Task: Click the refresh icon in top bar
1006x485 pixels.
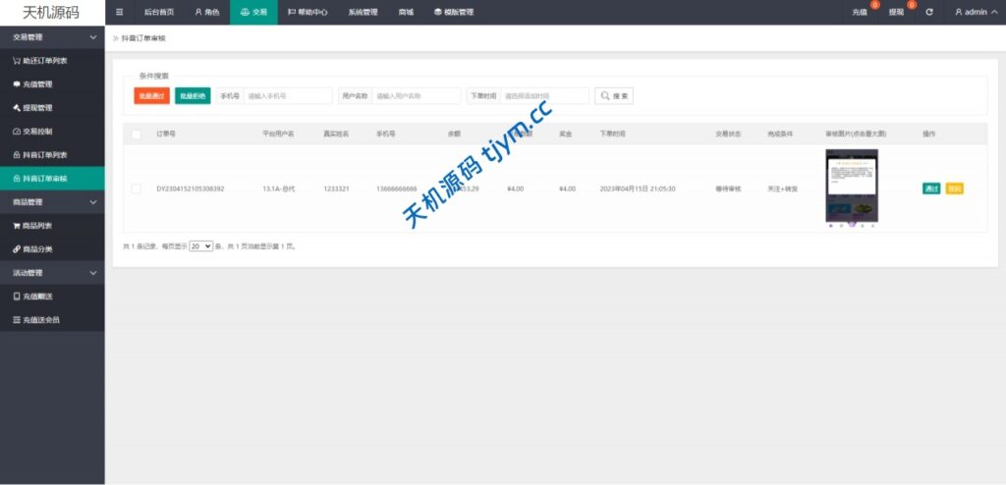Action: [928, 12]
